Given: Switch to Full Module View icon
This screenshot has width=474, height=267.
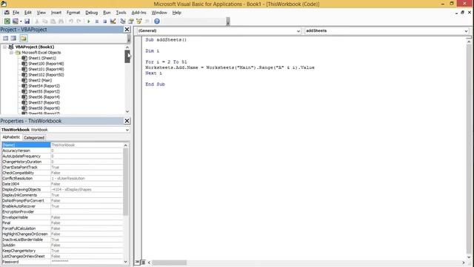Looking at the screenshot, I should point(143,262).
